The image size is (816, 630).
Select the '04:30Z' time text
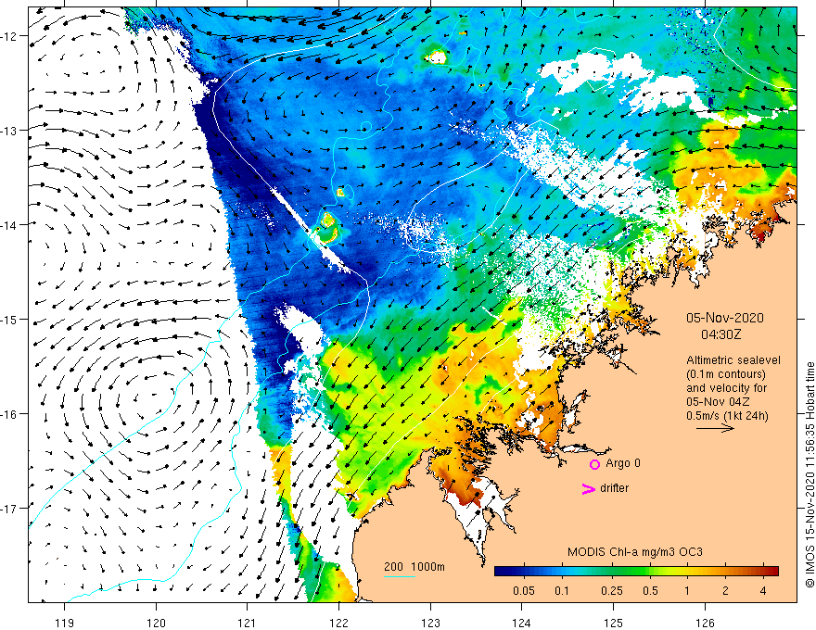coord(720,334)
